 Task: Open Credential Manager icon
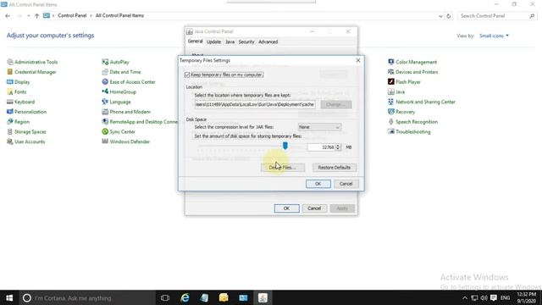coord(31,72)
